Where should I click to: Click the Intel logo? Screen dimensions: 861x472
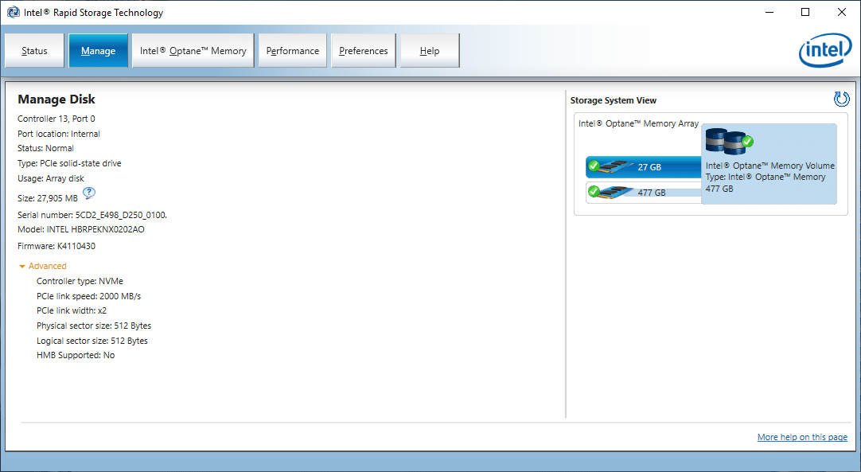pos(824,51)
